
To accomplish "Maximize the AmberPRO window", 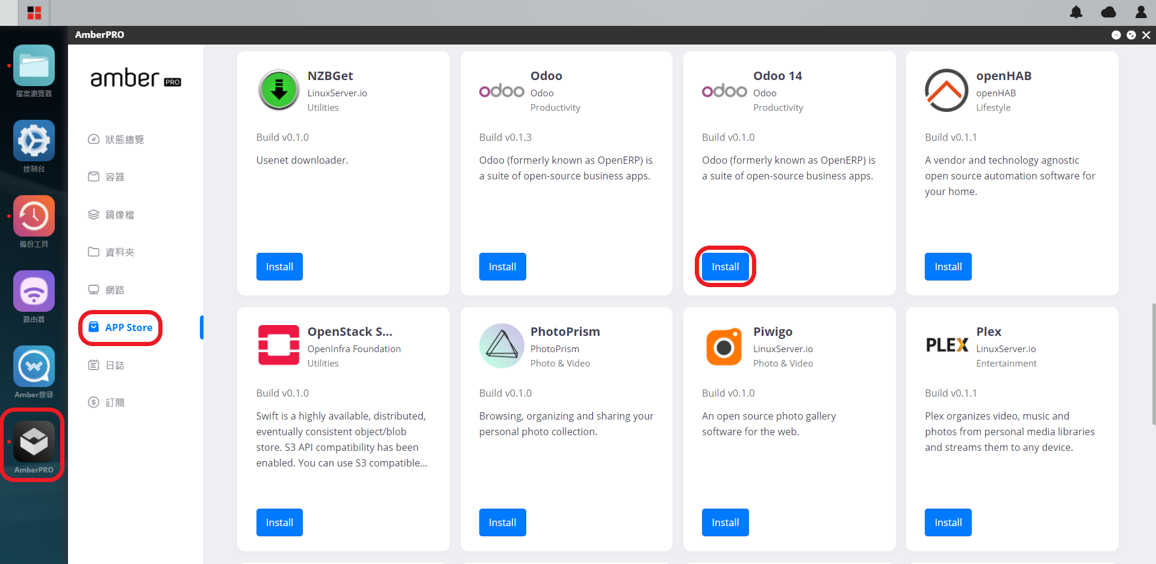I will tap(1131, 35).
